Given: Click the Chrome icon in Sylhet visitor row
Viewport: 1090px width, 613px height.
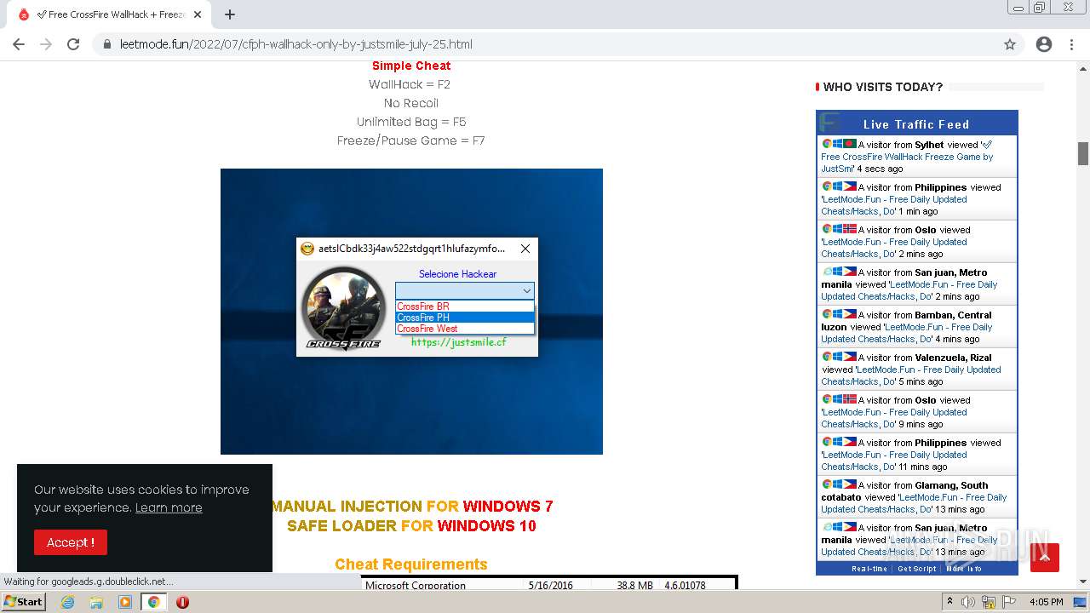Looking at the screenshot, I should tap(827, 144).
